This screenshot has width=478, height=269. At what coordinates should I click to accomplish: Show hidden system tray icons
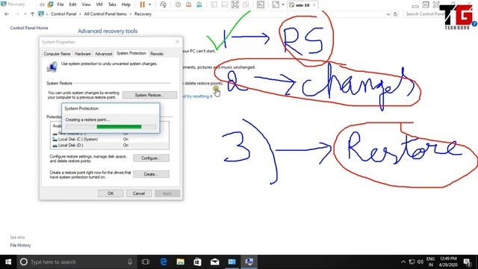(x=403, y=262)
